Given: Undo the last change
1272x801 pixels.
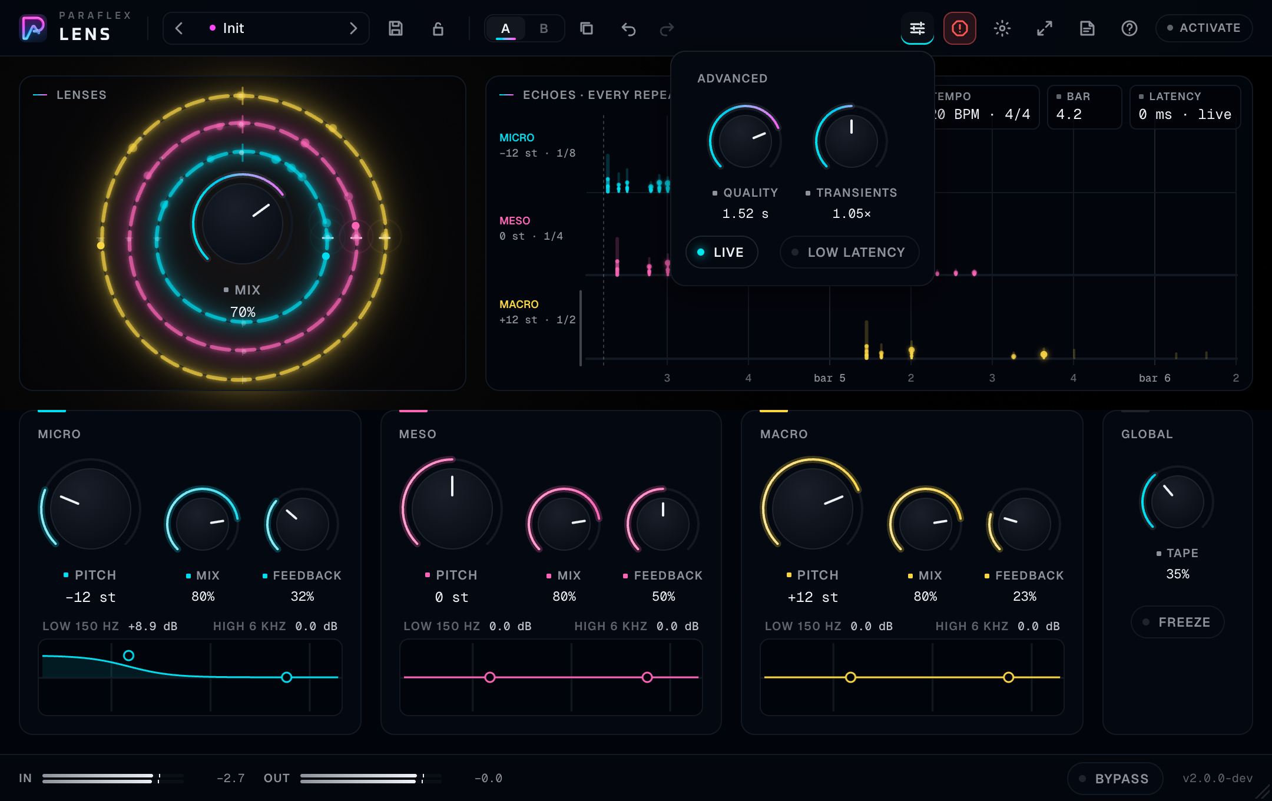Looking at the screenshot, I should click(629, 28).
